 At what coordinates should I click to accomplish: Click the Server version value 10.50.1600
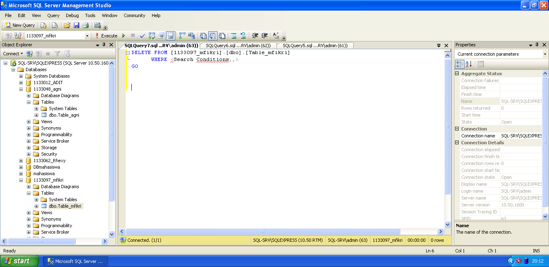512,205
